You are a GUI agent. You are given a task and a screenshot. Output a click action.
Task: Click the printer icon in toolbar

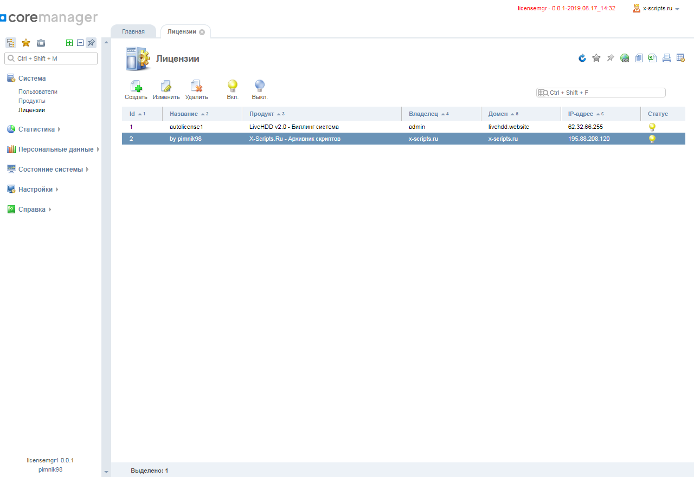tap(667, 58)
